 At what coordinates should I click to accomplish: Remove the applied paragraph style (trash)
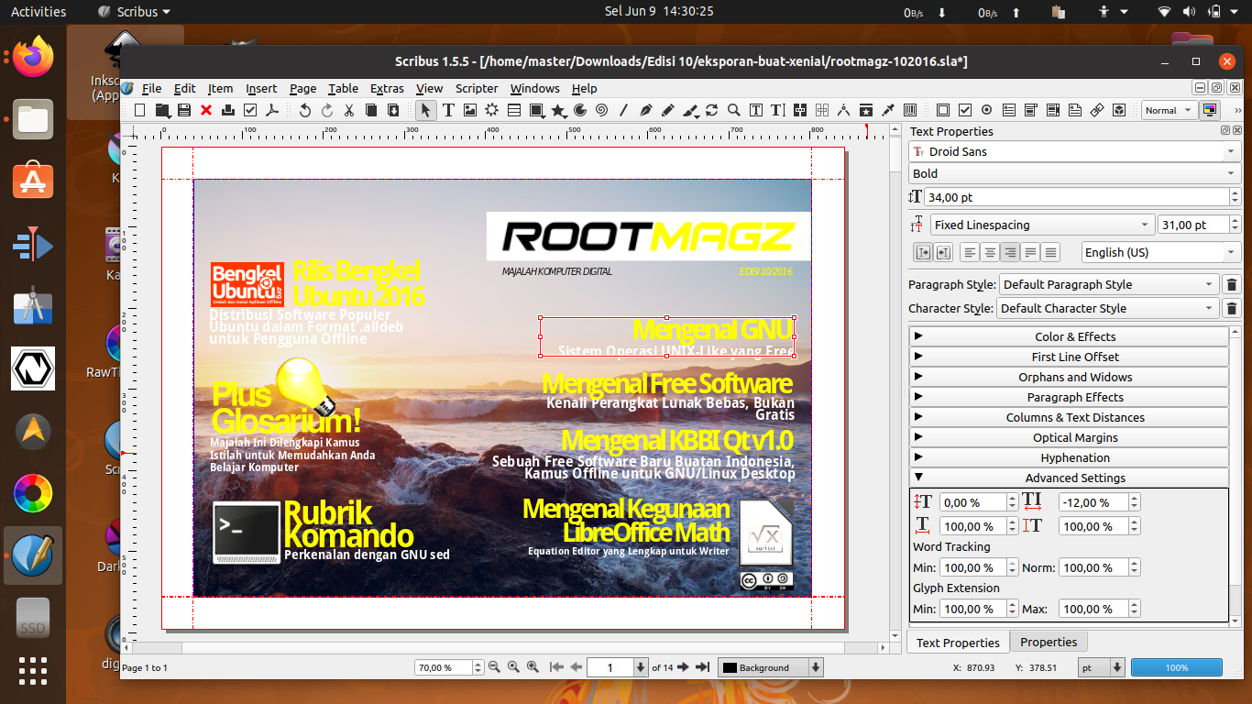coord(1232,284)
